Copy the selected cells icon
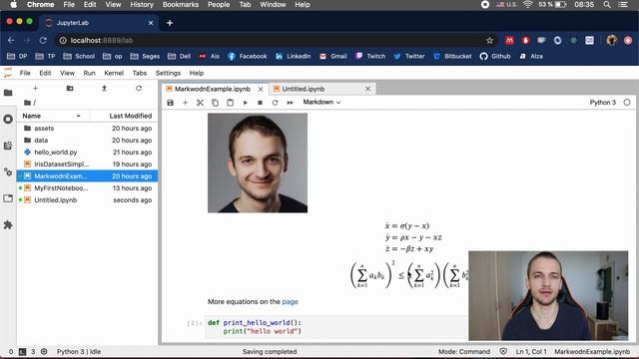Image resolution: width=639 pixels, height=359 pixels. click(215, 103)
